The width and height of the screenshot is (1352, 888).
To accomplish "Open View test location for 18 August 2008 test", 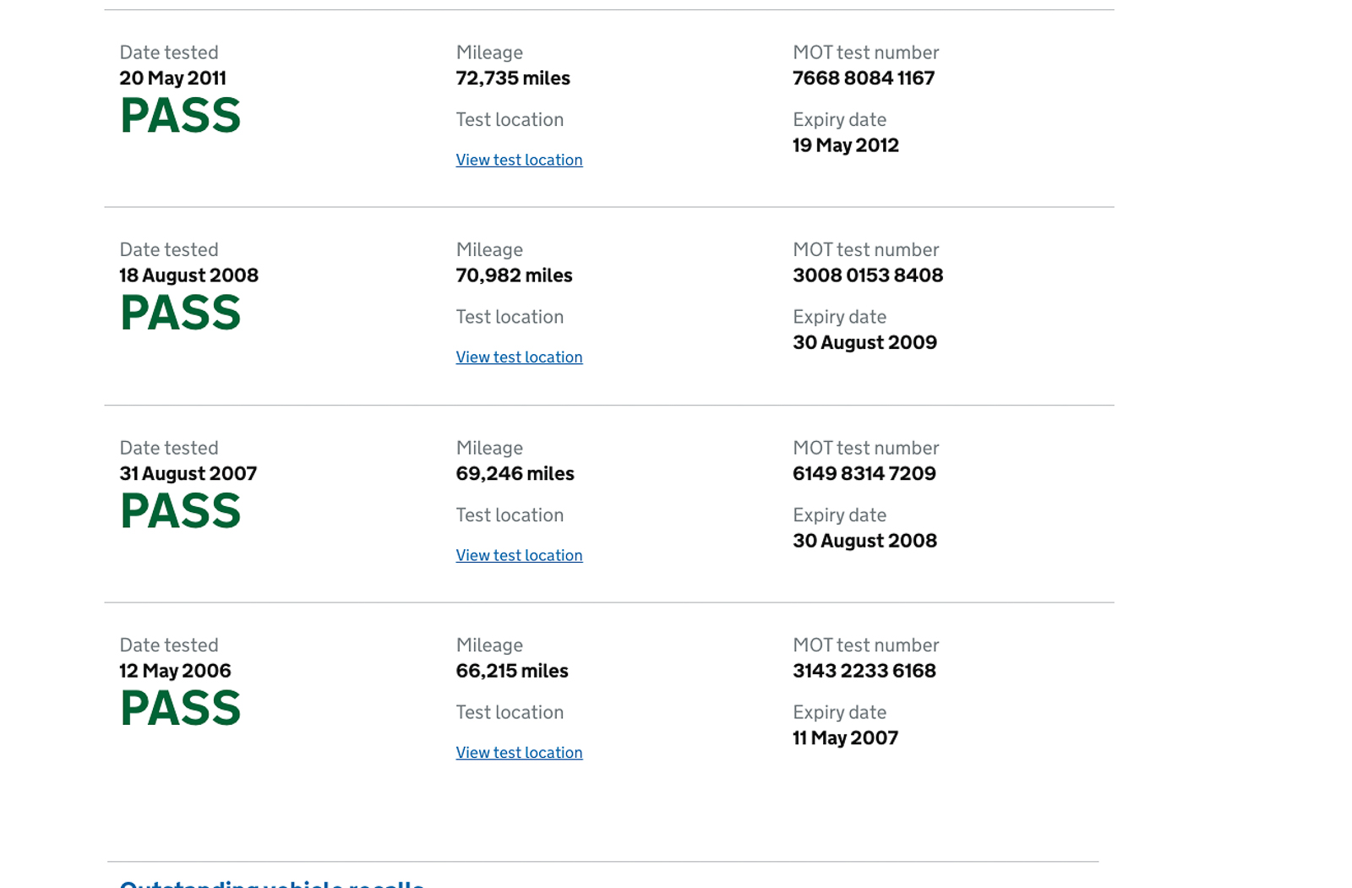I will (519, 357).
